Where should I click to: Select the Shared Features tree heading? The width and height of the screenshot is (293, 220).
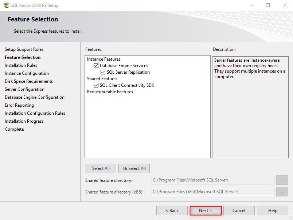click(x=102, y=79)
